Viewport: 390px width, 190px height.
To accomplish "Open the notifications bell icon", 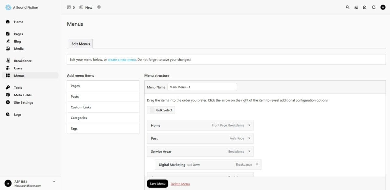I will coord(374,7).
